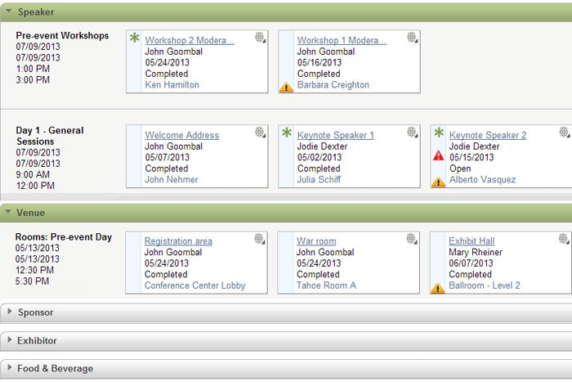Click green asterisk on Keynote Speaker 1 card

tap(287, 133)
